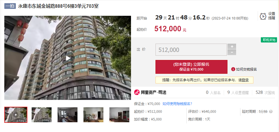
Task: Select the third thumbnail showing room window
Action: (x=67, y=115)
